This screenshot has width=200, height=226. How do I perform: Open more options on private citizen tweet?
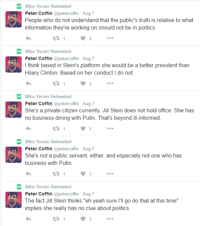pyautogui.click(x=110, y=128)
